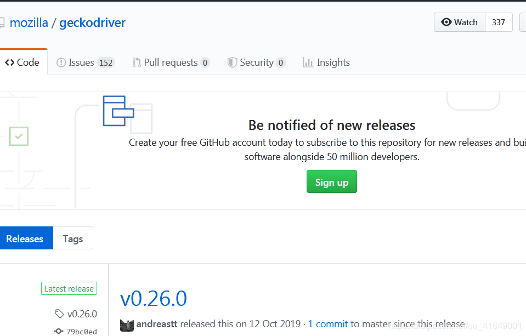Select the Releases tab button

[x=25, y=238]
